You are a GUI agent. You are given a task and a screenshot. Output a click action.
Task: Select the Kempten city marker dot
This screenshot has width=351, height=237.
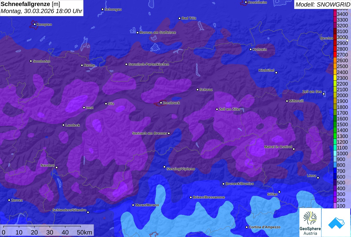[35, 24]
